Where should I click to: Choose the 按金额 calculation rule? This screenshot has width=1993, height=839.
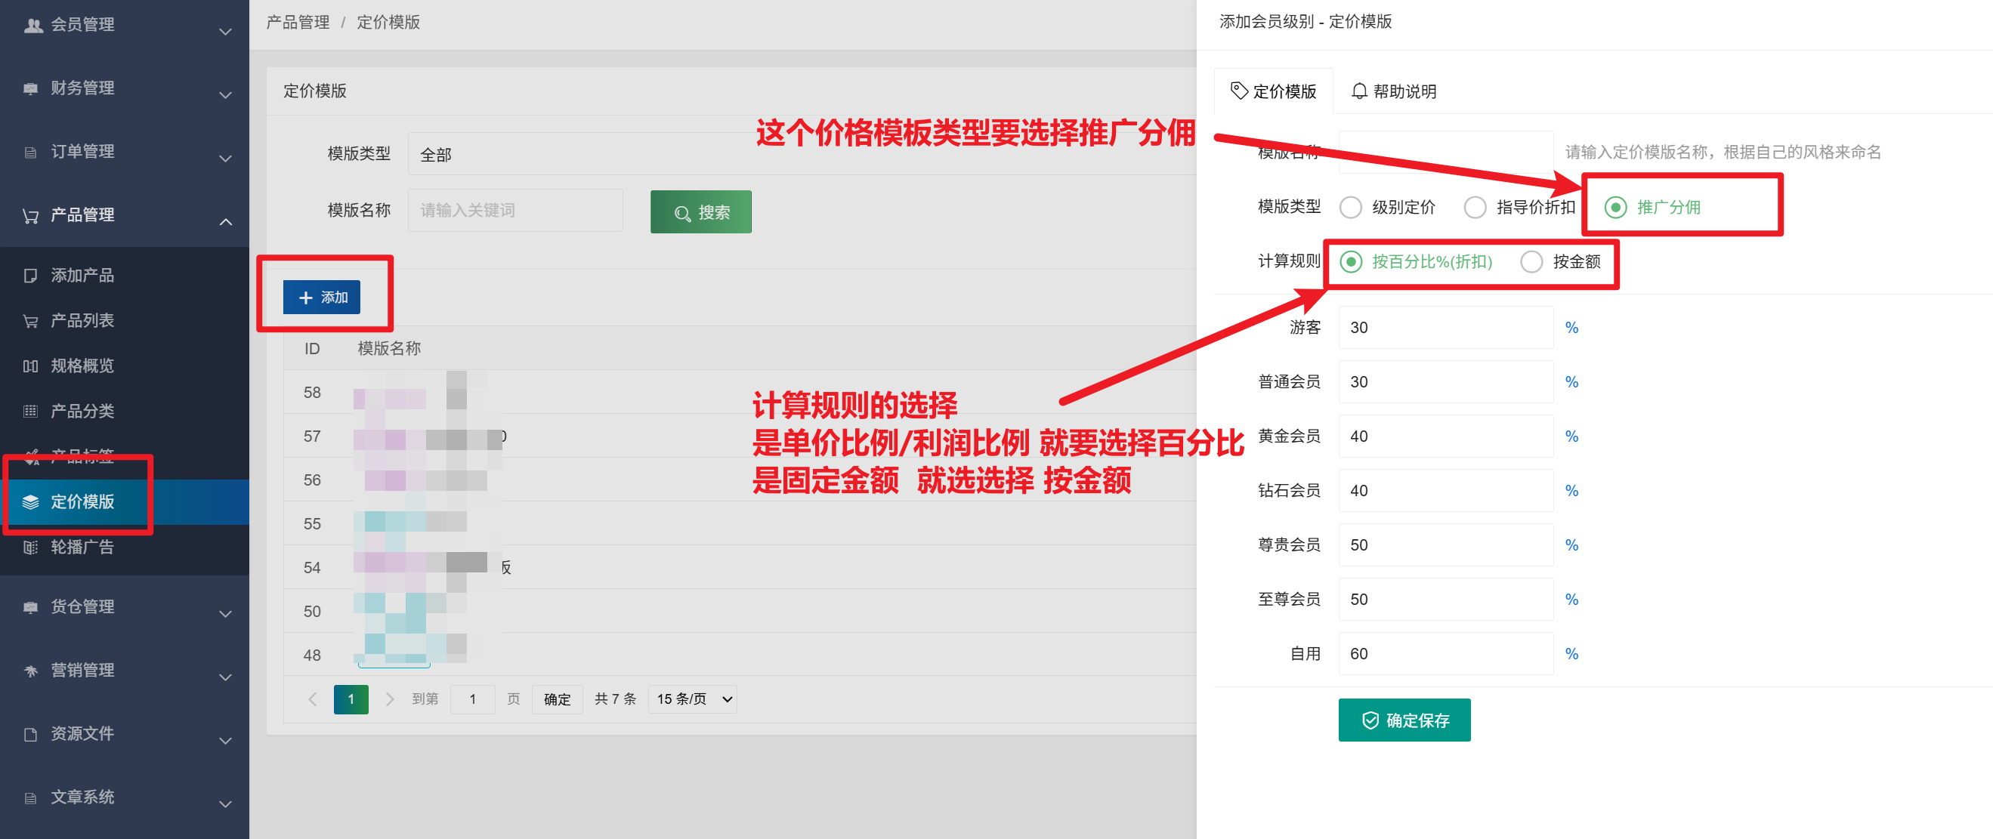(1531, 262)
